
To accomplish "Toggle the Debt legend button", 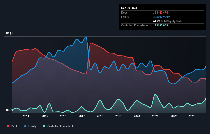I will pyautogui.click(x=12, y=126).
